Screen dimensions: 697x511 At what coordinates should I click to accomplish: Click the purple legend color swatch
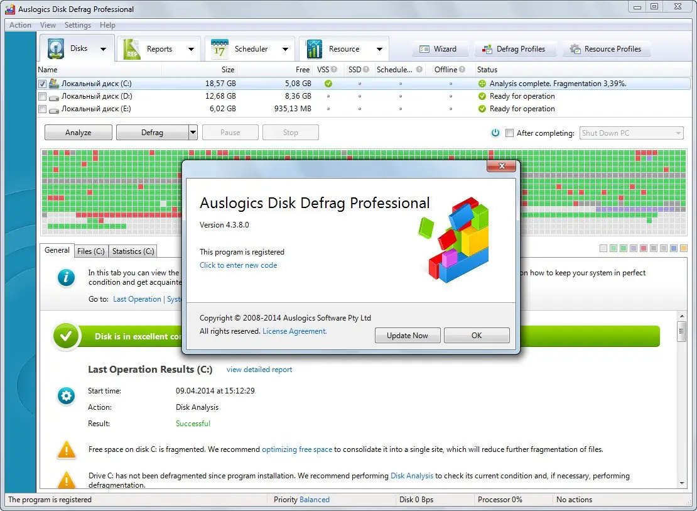click(x=634, y=248)
